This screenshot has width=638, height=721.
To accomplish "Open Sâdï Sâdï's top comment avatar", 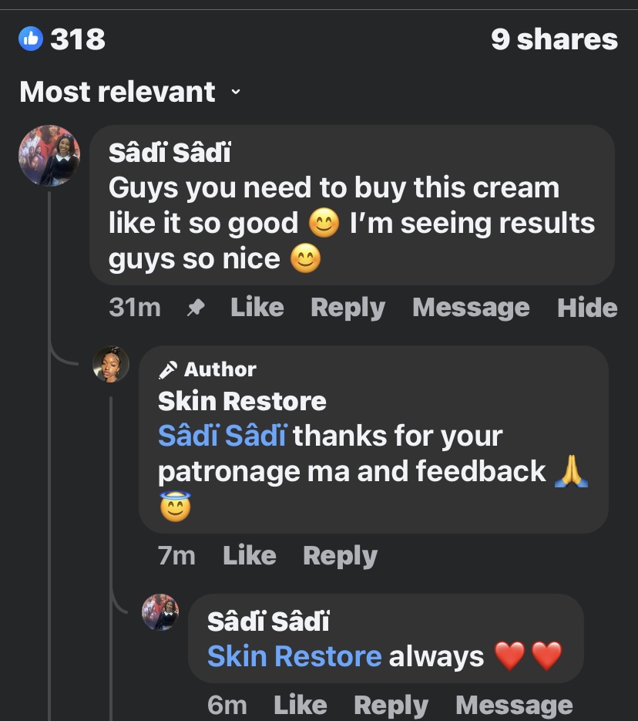I will click(x=49, y=156).
